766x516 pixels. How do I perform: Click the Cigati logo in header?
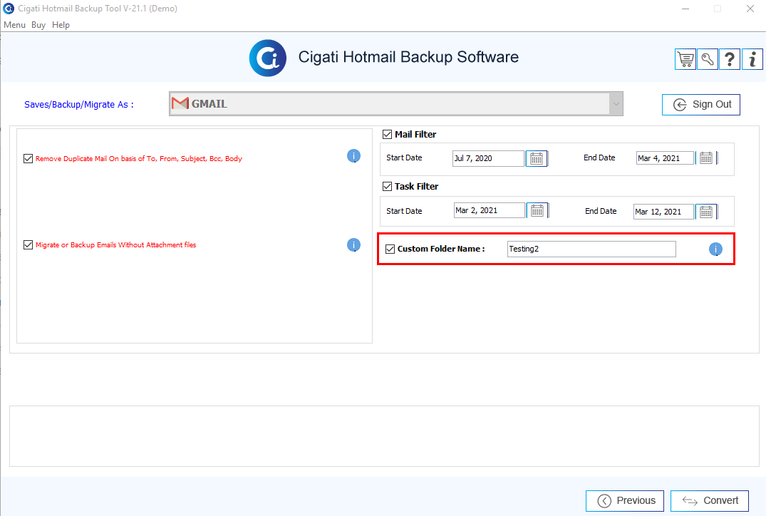pos(267,58)
